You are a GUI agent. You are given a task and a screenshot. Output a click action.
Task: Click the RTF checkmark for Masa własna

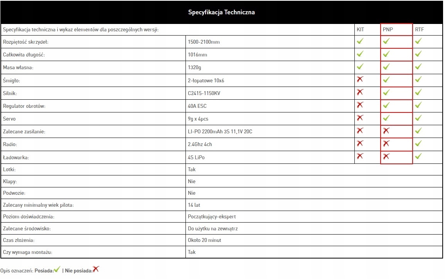coord(418,66)
